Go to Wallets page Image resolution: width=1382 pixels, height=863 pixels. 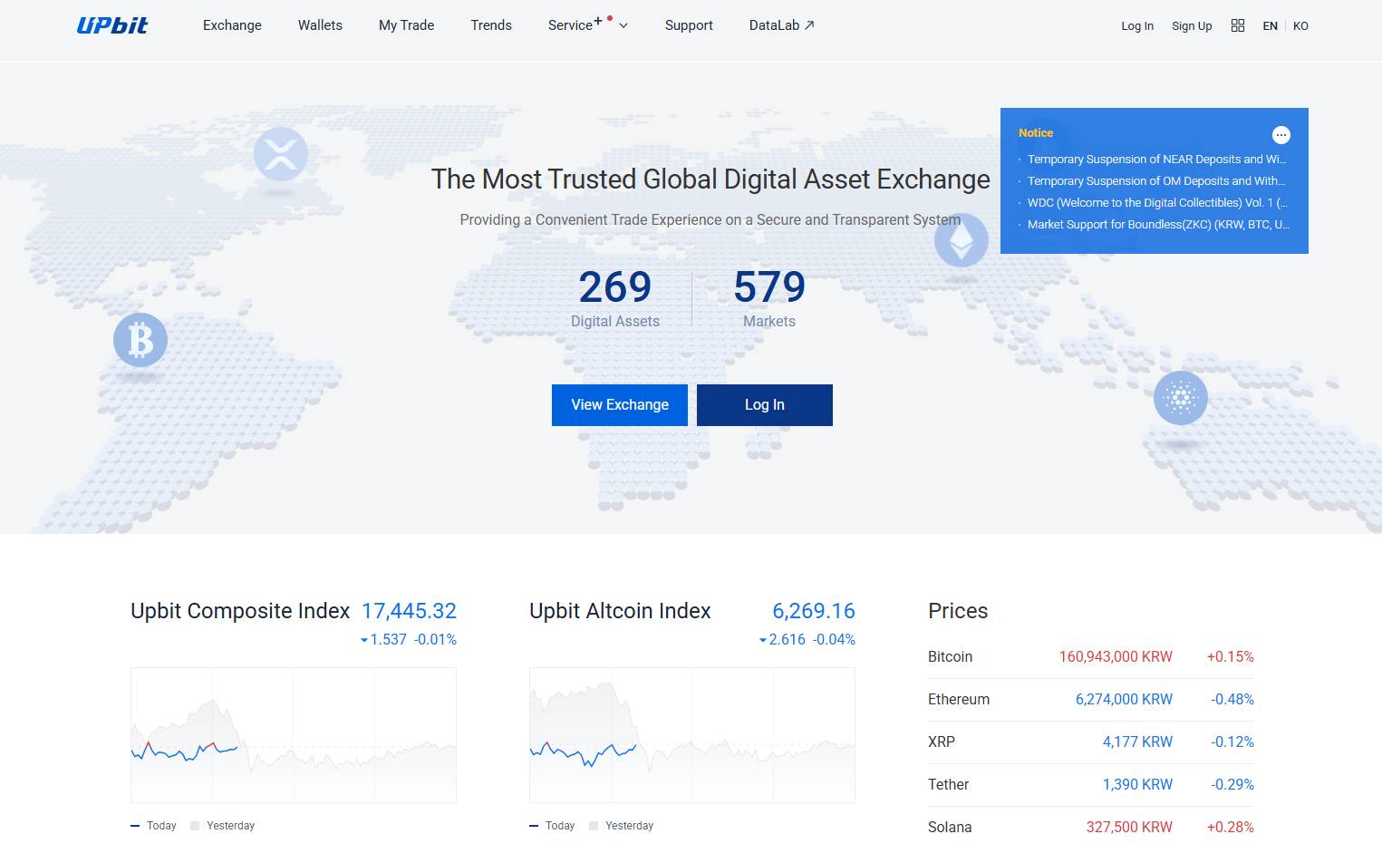click(320, 25)
